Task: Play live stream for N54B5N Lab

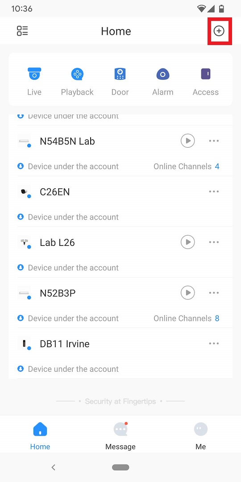Action: tap(187, 141)
